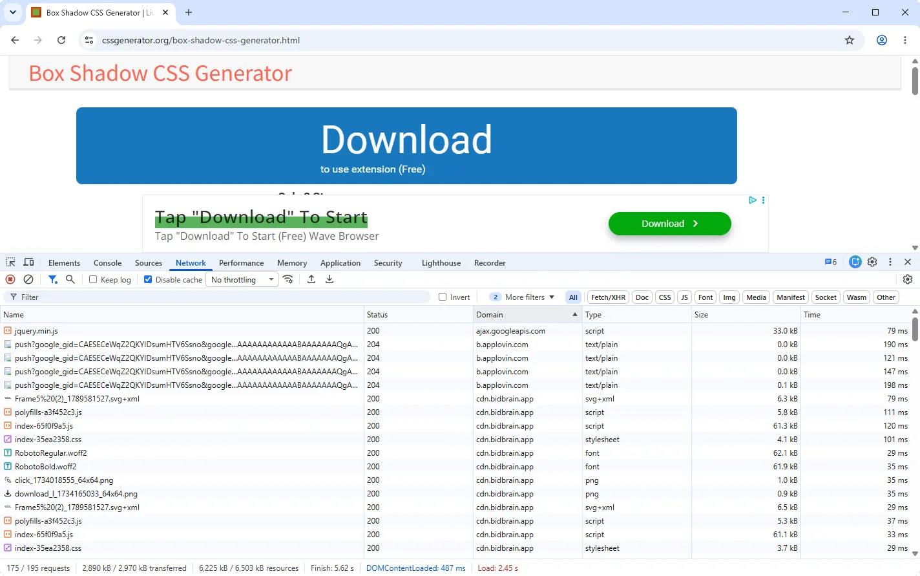
Task: Stop recording network log
Action: (x=10, y=279)
